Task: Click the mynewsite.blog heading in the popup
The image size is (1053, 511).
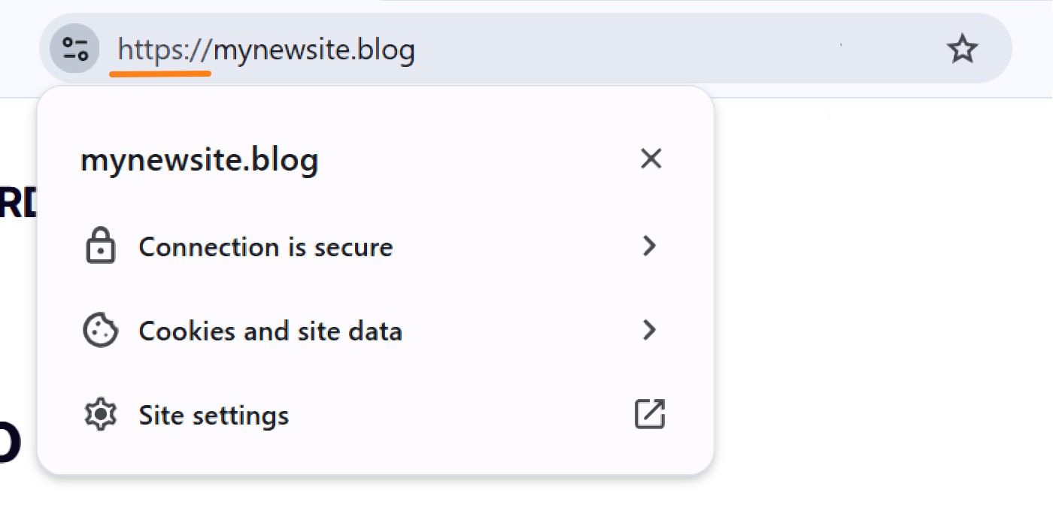Action: coord(199,159)
